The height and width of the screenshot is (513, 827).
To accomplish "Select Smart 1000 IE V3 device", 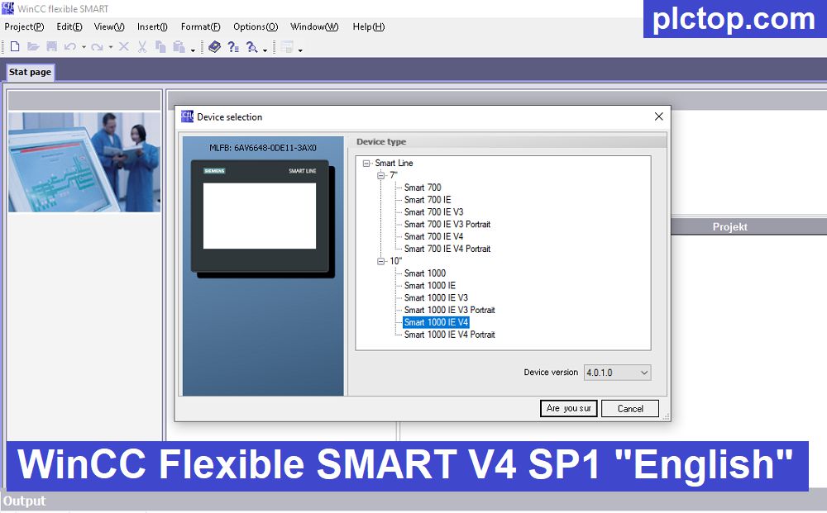I will point(436,297).
